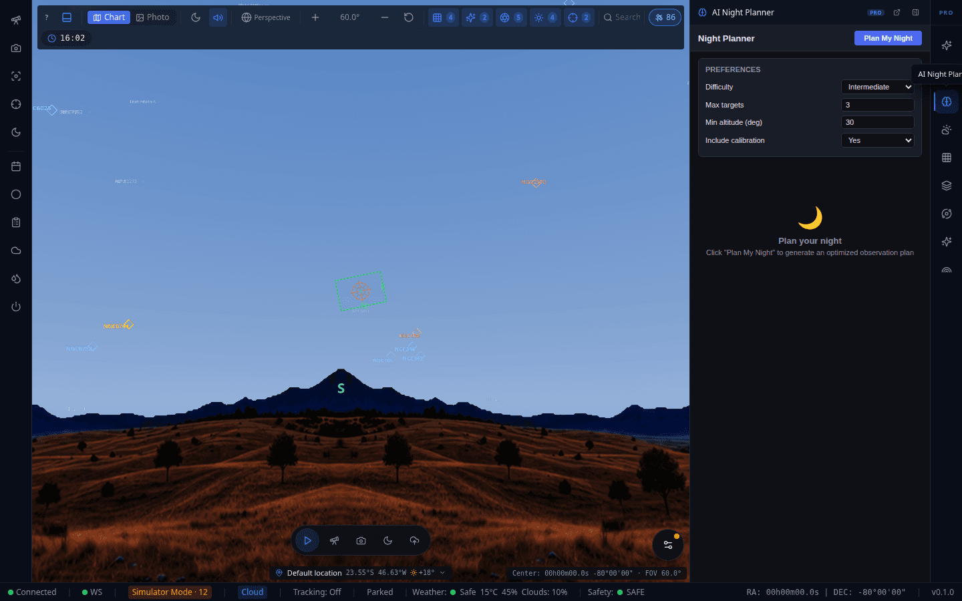Open the focus frame panel in left sidebar

pos(16,76)
